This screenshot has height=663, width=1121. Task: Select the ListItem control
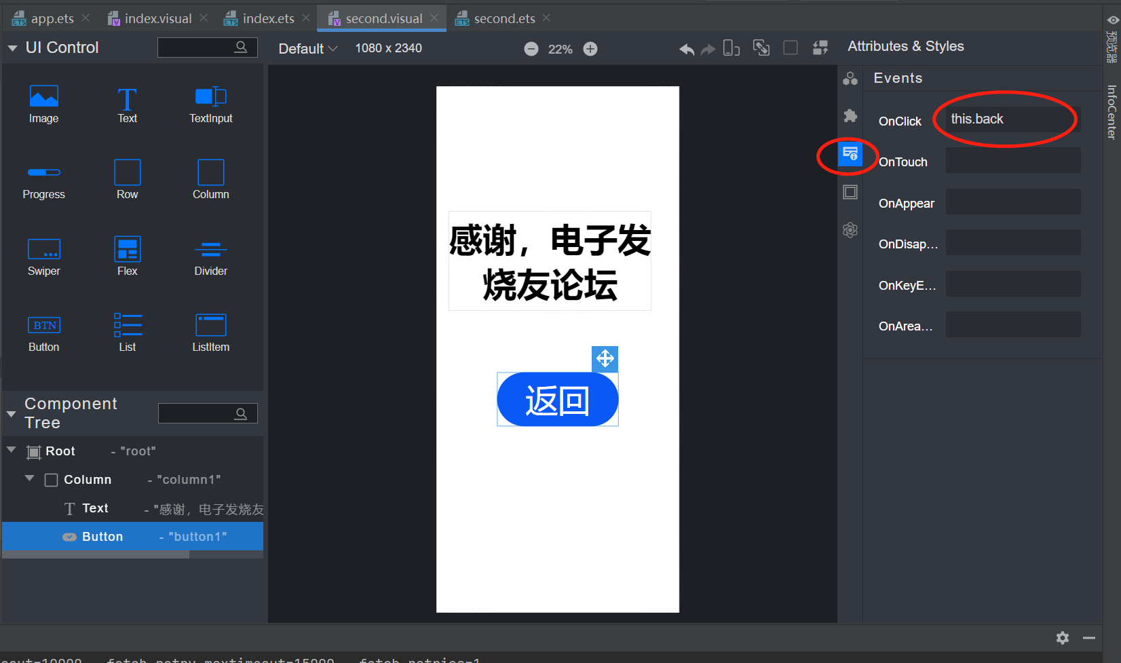[x=210, y=334]
